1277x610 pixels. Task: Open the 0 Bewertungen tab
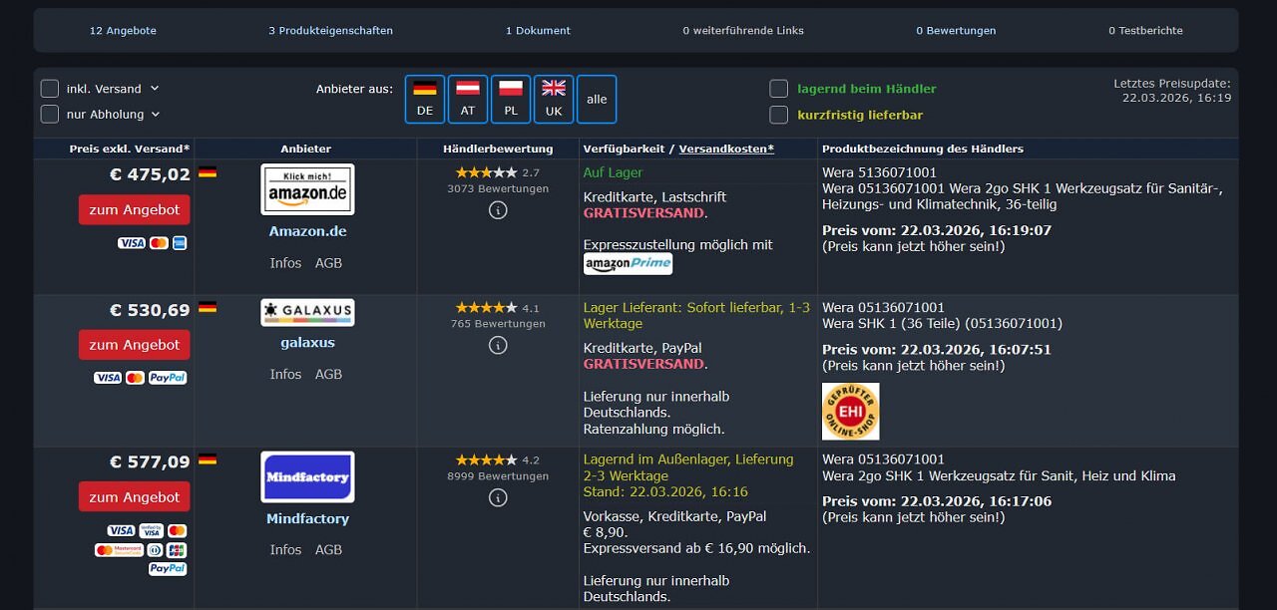tap(956, 31)
